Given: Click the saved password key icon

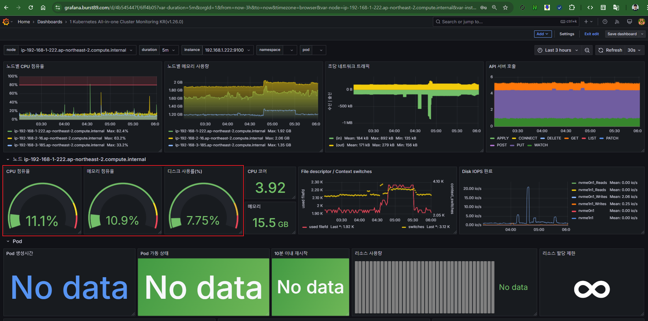Looking at the screenshot, I should tap(484, 8).
